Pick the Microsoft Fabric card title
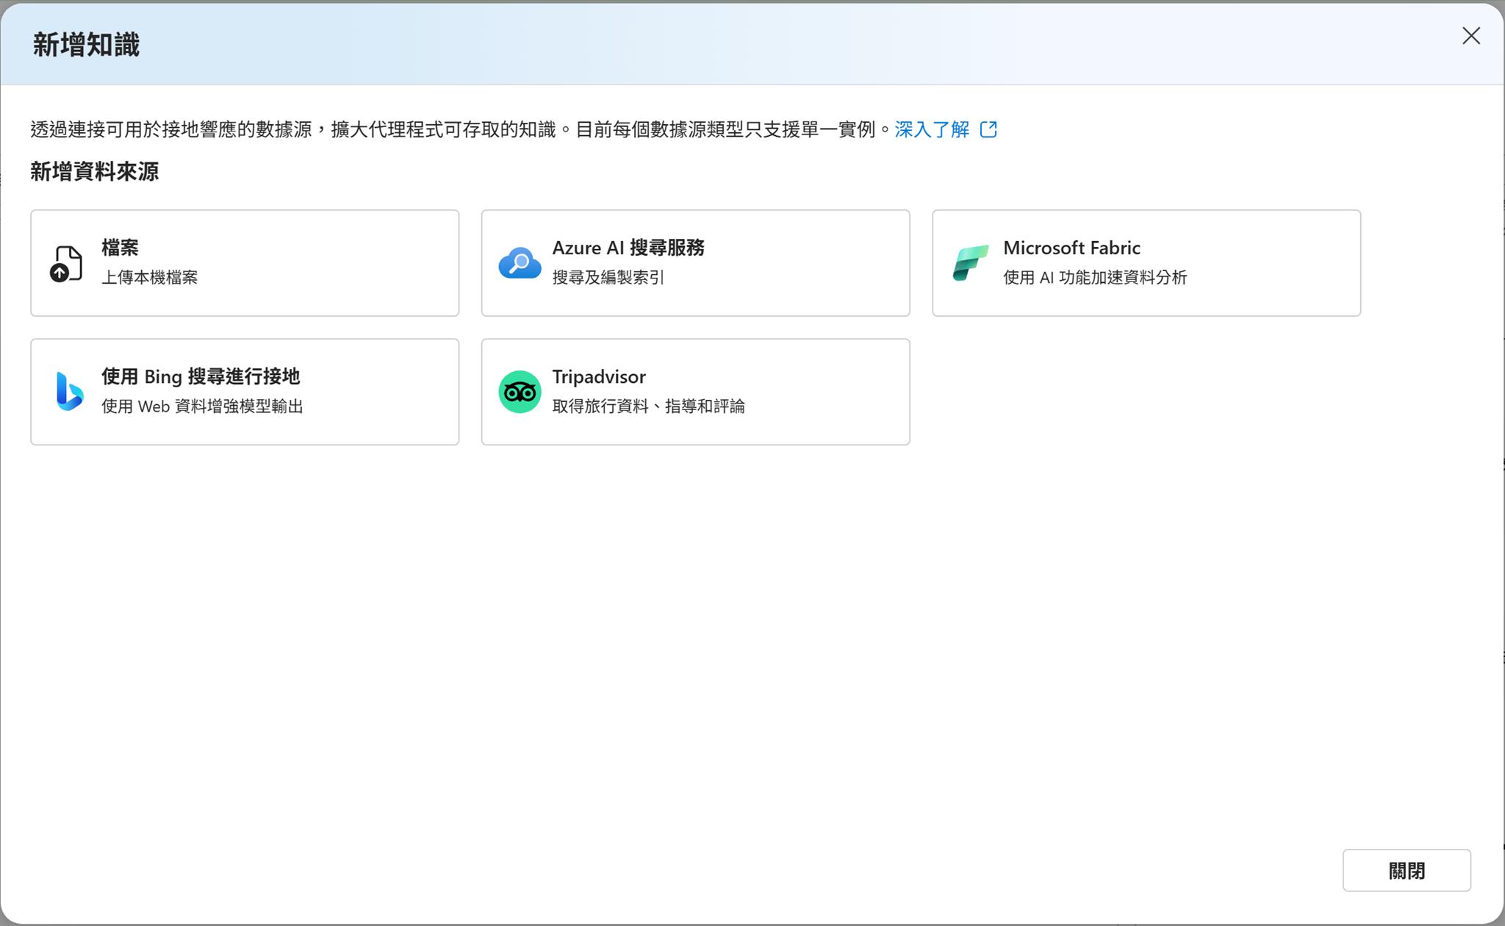The width and height of the screenshot is (1505, 926). [x=1071, y=248]
